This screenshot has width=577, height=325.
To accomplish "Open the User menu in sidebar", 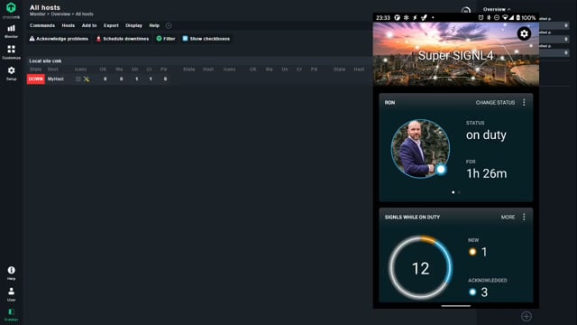I will pos(11,294).
